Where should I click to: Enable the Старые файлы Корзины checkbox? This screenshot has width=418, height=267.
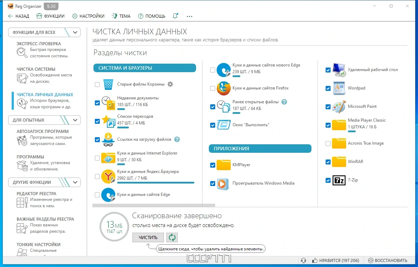(x=97, y=85)
